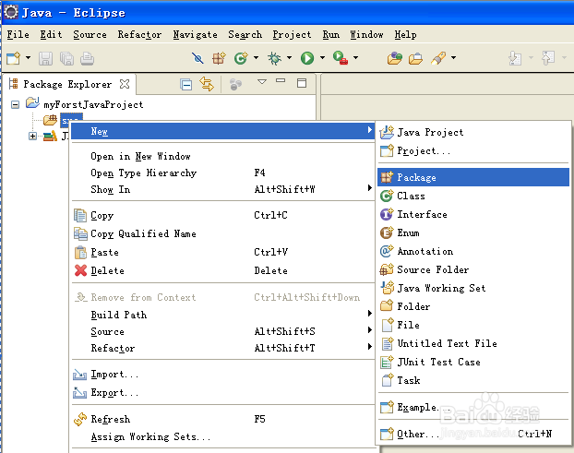
Task: Click the Search flashlight icon
Action: coord(438,58)
